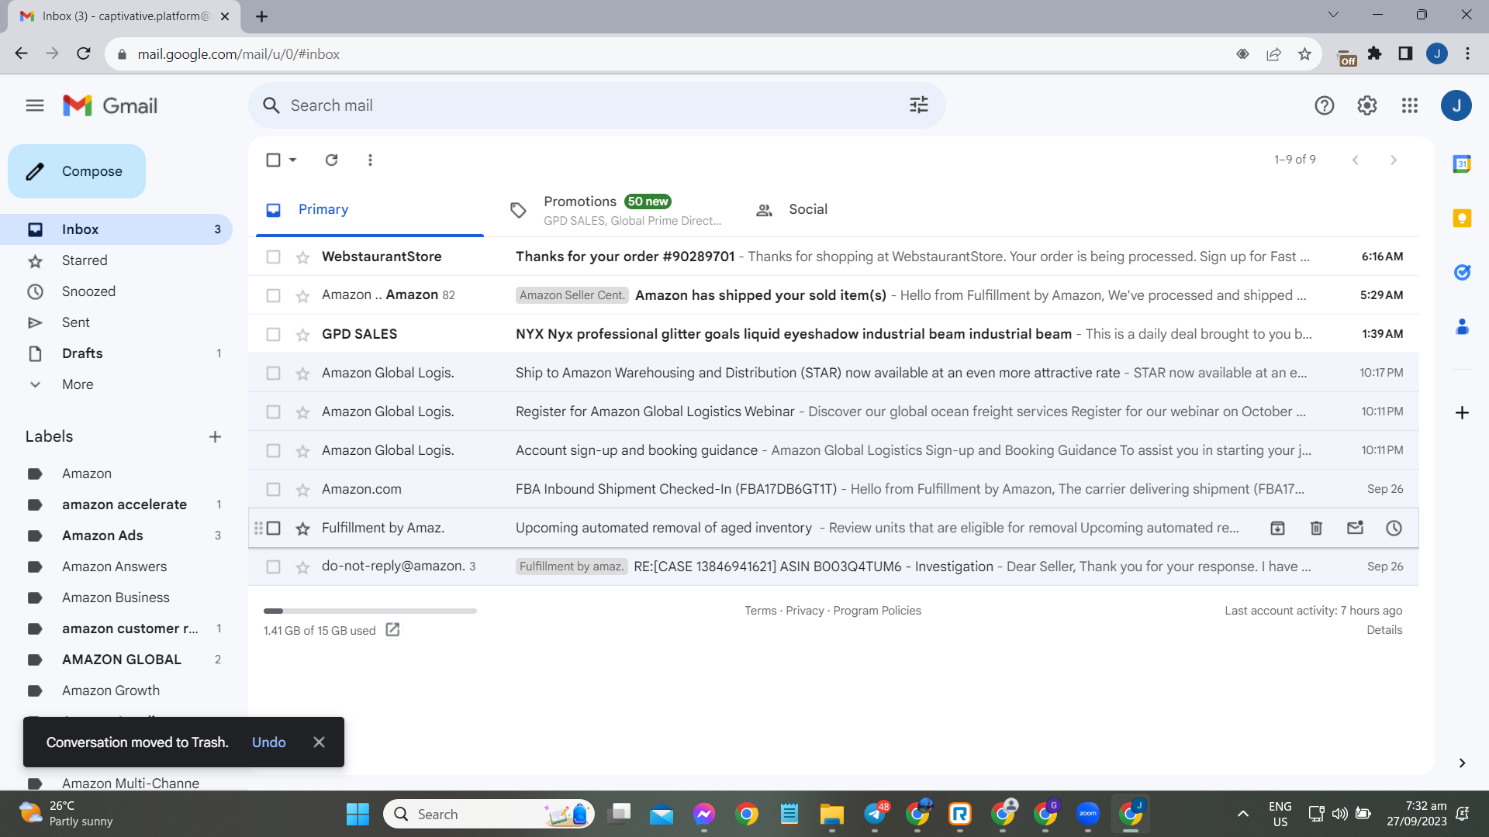Show hidden system tray icons
The width and height of the screenshot is (1489, 837).
(x=1242, y=814)
